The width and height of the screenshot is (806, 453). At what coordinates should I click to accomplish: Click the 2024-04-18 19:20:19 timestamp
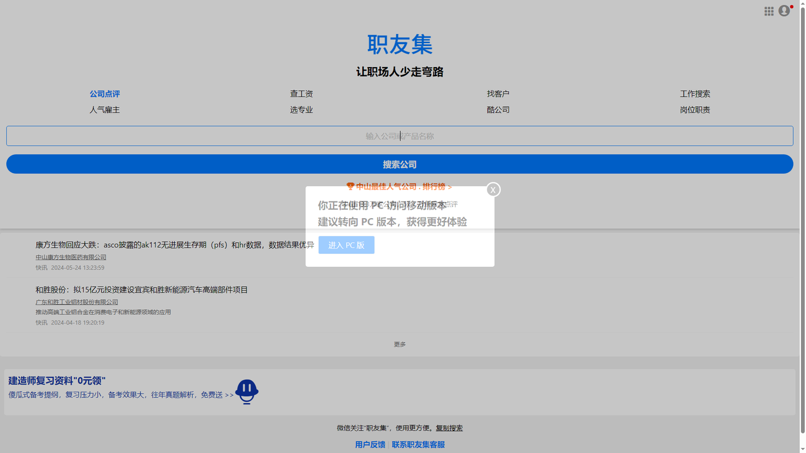point(78,323)
